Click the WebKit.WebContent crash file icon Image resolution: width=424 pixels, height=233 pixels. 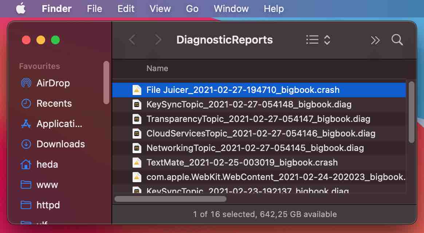[137, 177]
